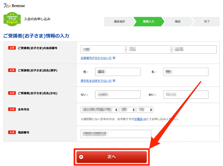Click the せい kana surname field
Image resolution: width=223 pixels, height=166 pixels.
pos(118,95)
